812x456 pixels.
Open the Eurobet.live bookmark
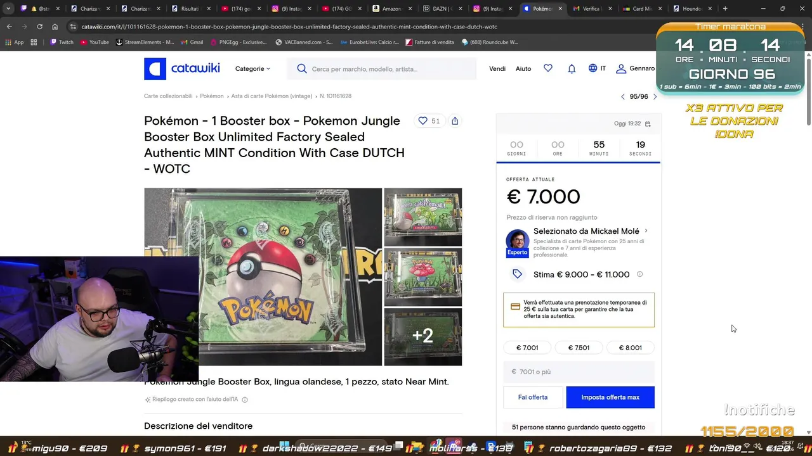click(x=370, y=42)
